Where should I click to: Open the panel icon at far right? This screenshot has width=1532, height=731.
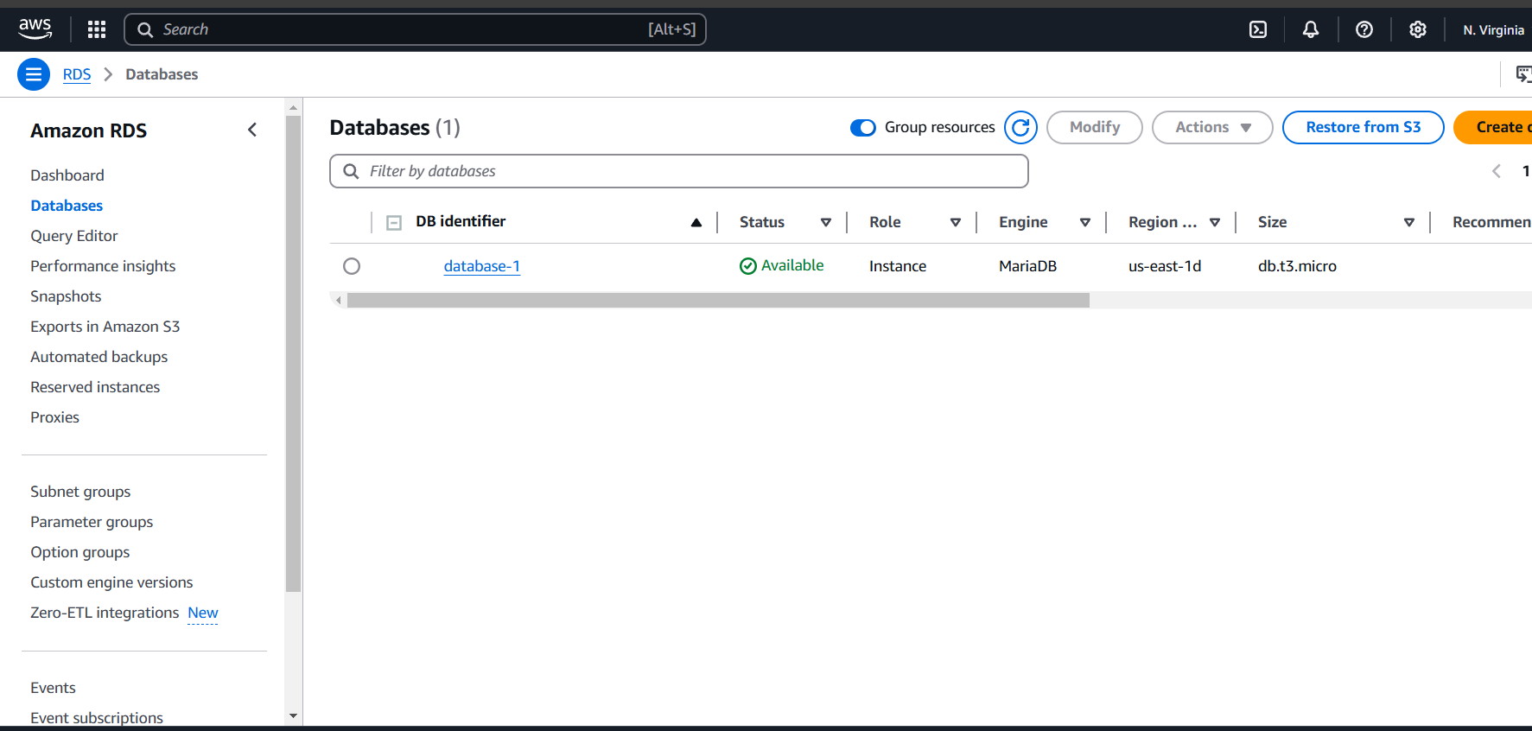[x=1524, y=74]
